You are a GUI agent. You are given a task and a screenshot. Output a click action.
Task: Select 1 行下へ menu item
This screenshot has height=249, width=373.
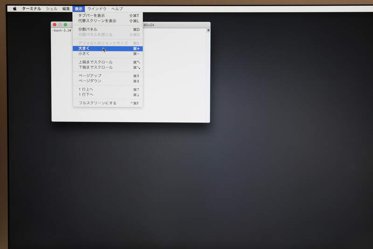[86, 94]
